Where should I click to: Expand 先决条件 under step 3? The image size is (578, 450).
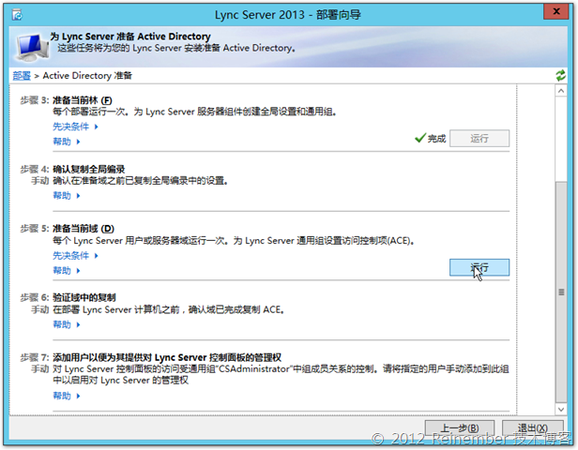pyautogui.click(x=75, y=127)
